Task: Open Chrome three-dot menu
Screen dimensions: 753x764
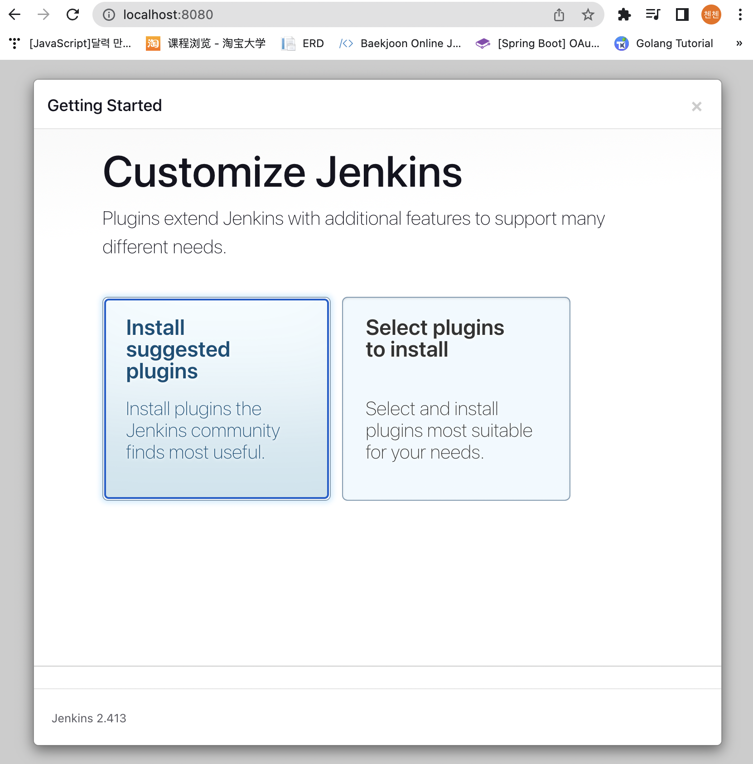Action: pos(740,15)
